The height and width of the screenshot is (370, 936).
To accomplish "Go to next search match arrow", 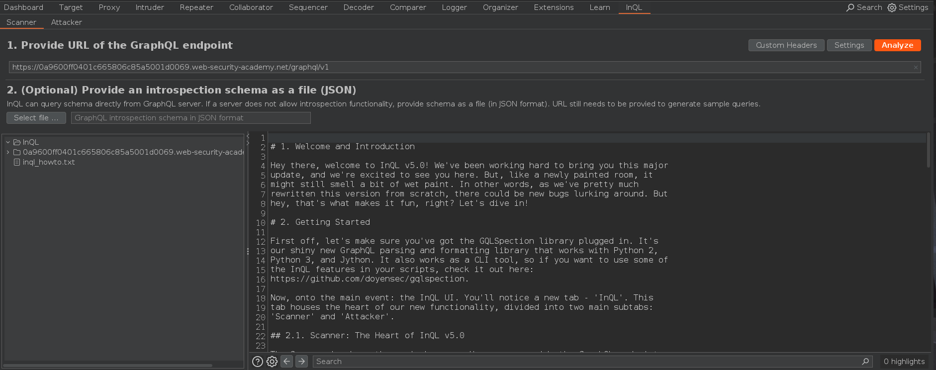I will click(x=302, y=362).
